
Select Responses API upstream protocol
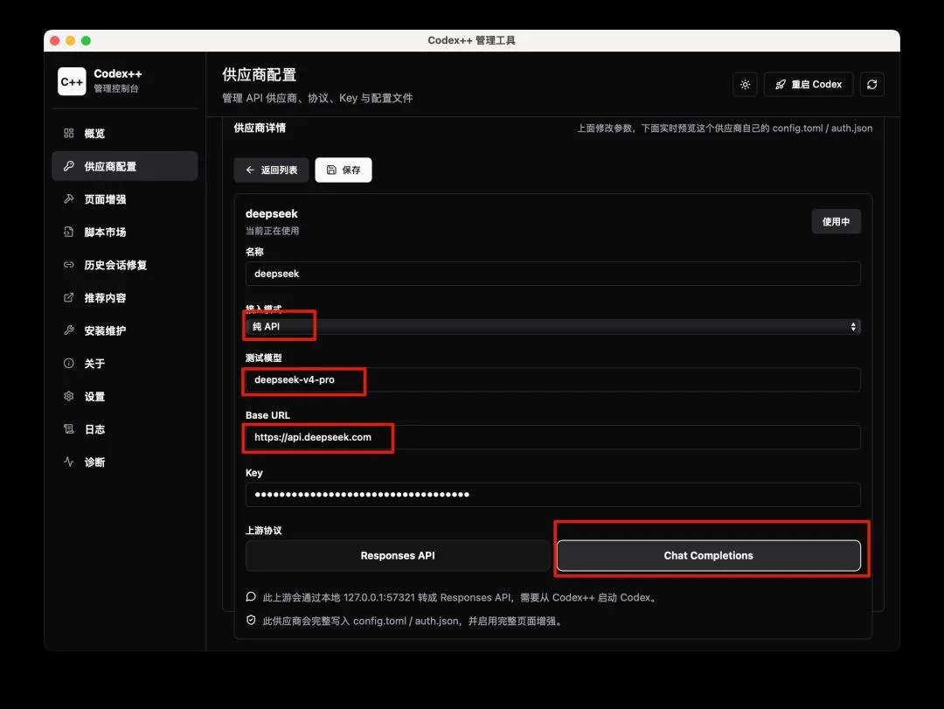coord(398,555)
